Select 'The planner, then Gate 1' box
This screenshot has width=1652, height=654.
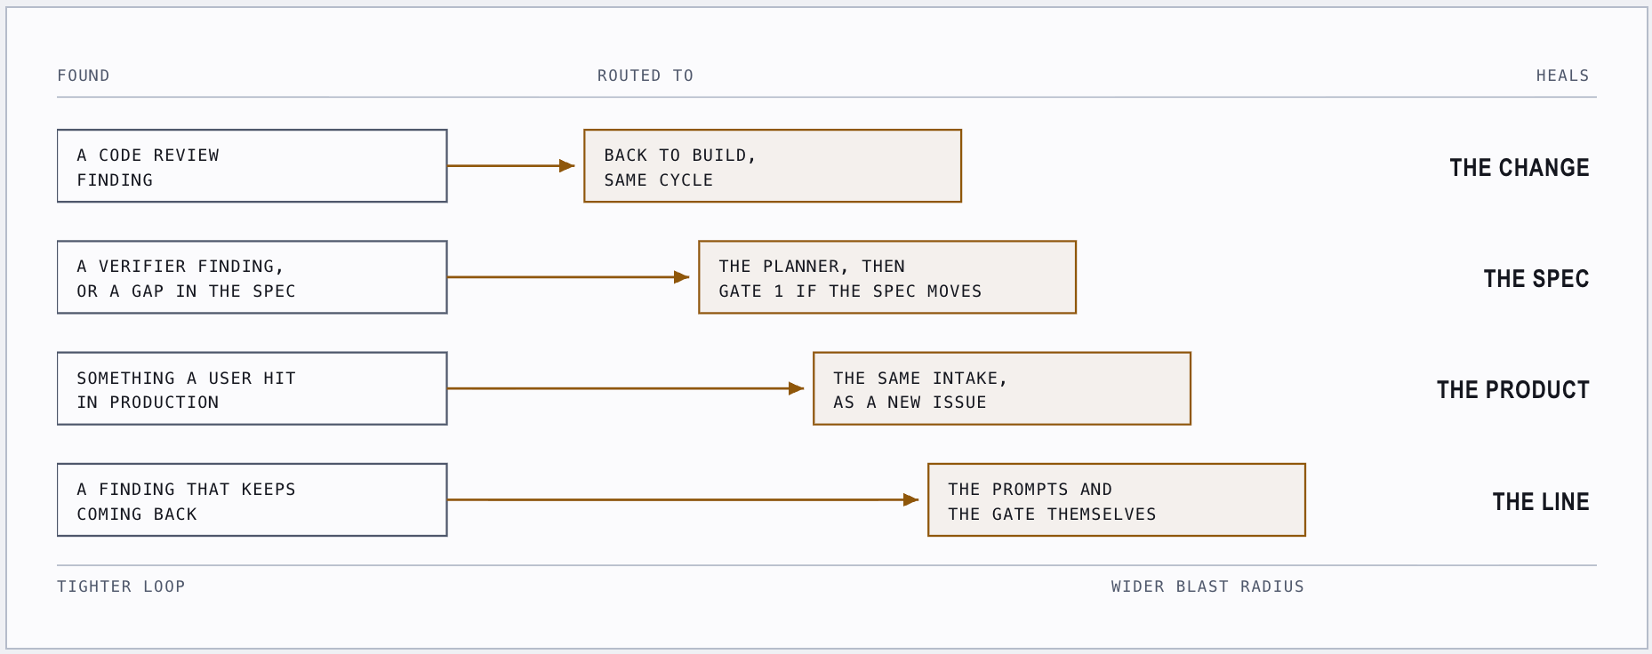887,277
